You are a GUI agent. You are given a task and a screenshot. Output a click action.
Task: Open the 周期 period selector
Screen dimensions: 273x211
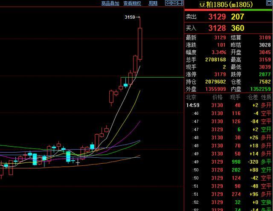pyautogui.click(x=153, y=3)
